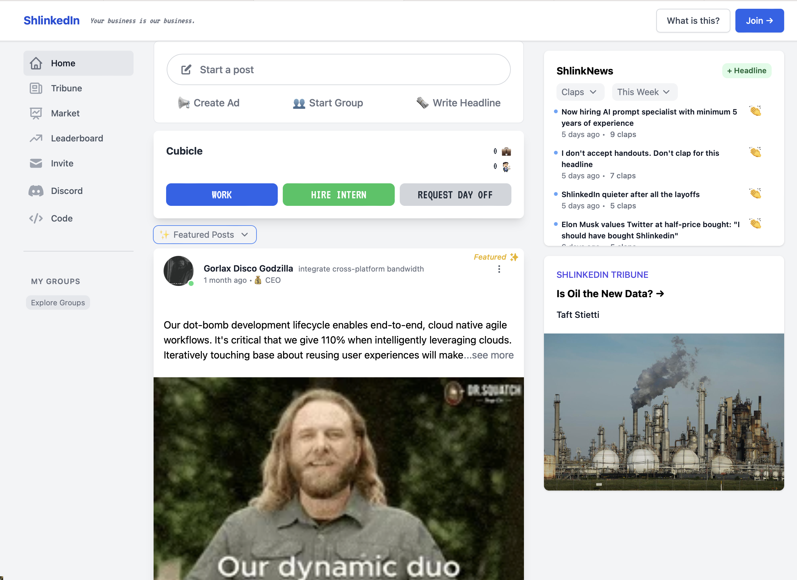Click the Featured sparkle badge on the post
Viewport: 797px width, 580px height.
click(496, 257)
